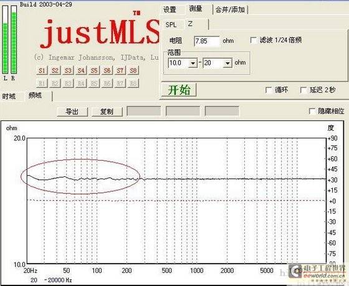Image resolution: width=349 pixels, height=286 pixels.
Task: Click the green 开始 start button
Action: pos(179,90)
